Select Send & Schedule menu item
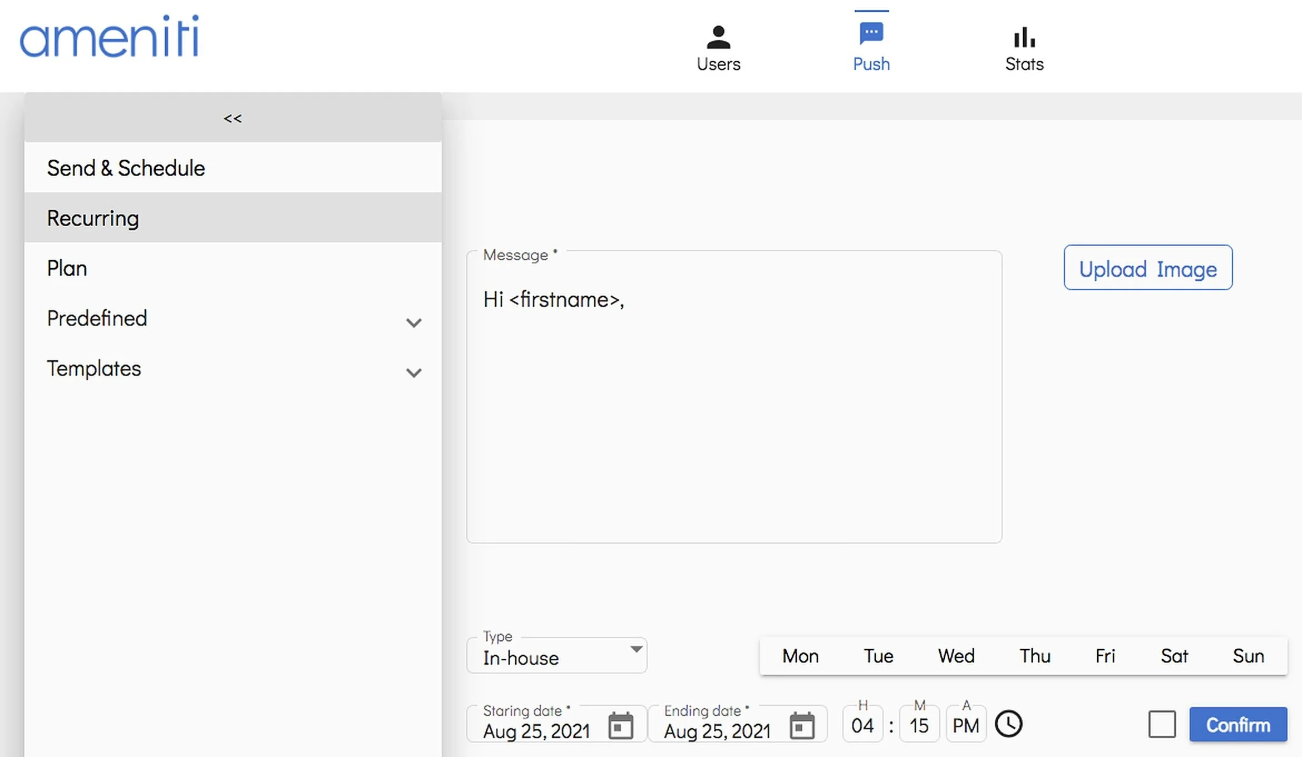The width and height of the screenshot is (1302, 757). coord(126,168)
